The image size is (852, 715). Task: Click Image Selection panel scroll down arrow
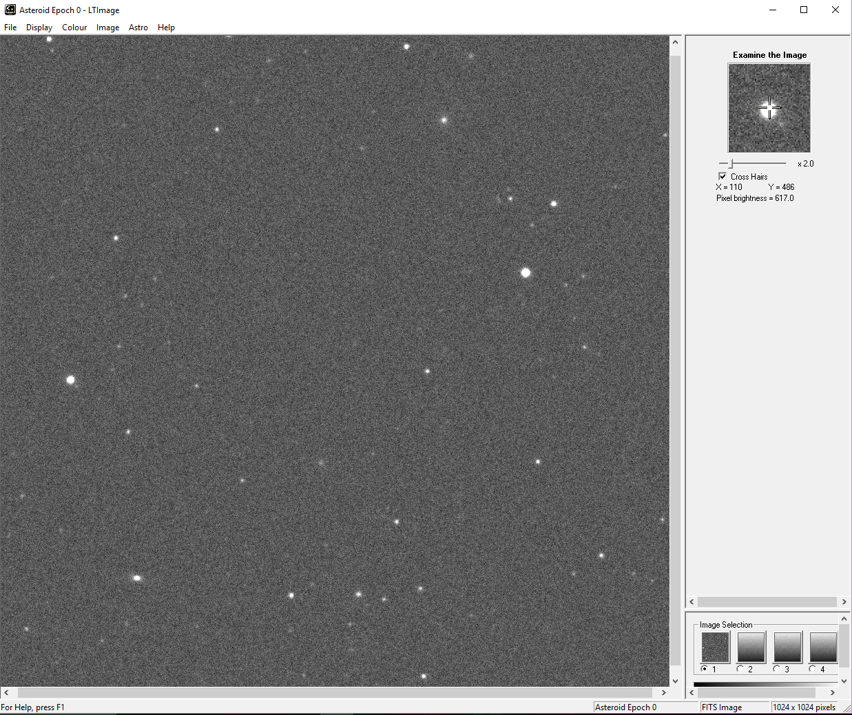pyautogui.click(x=844, y=681)
